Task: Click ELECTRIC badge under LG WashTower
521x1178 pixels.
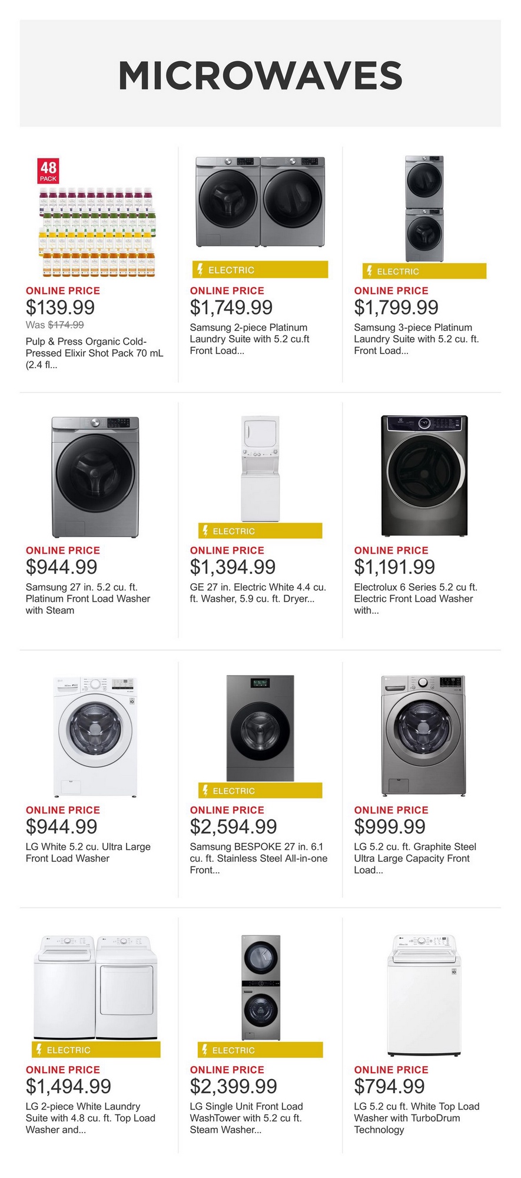Action: click(x=260, y=1050)
